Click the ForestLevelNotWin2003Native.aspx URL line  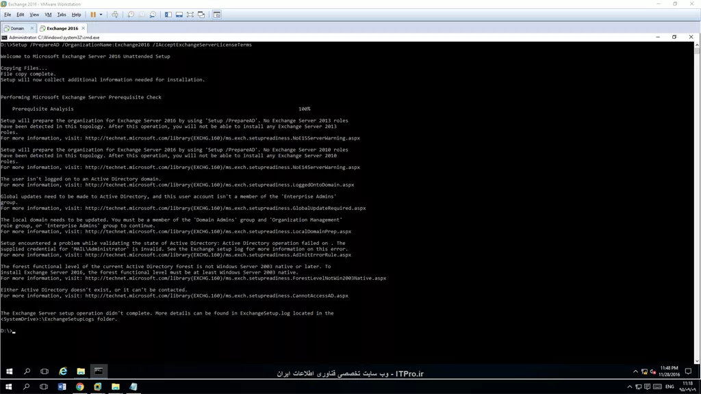[x=194, y=278]
